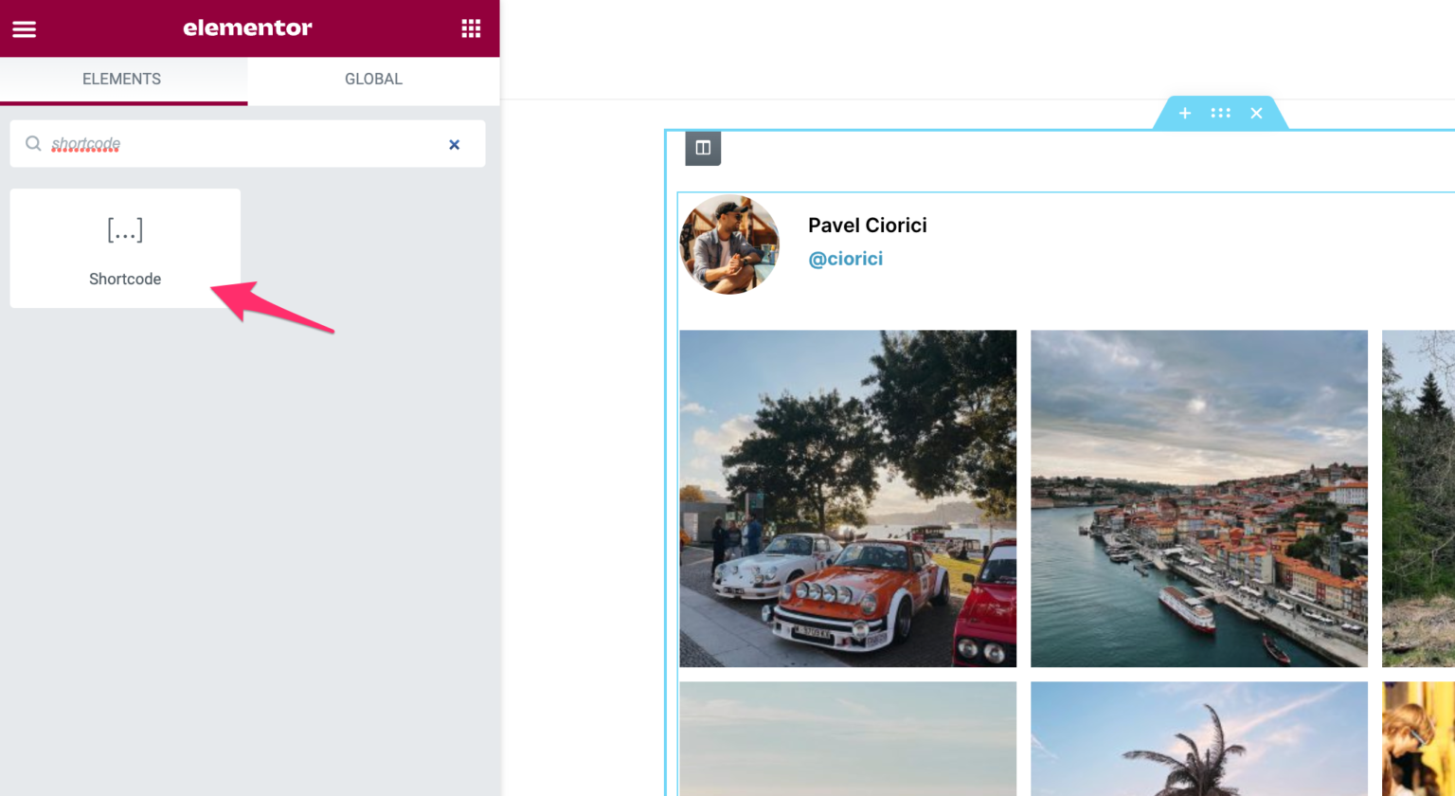Open the Elementor hamburger menu
The width and height of the screenshot is (1455, 796).
coord(25,28)
